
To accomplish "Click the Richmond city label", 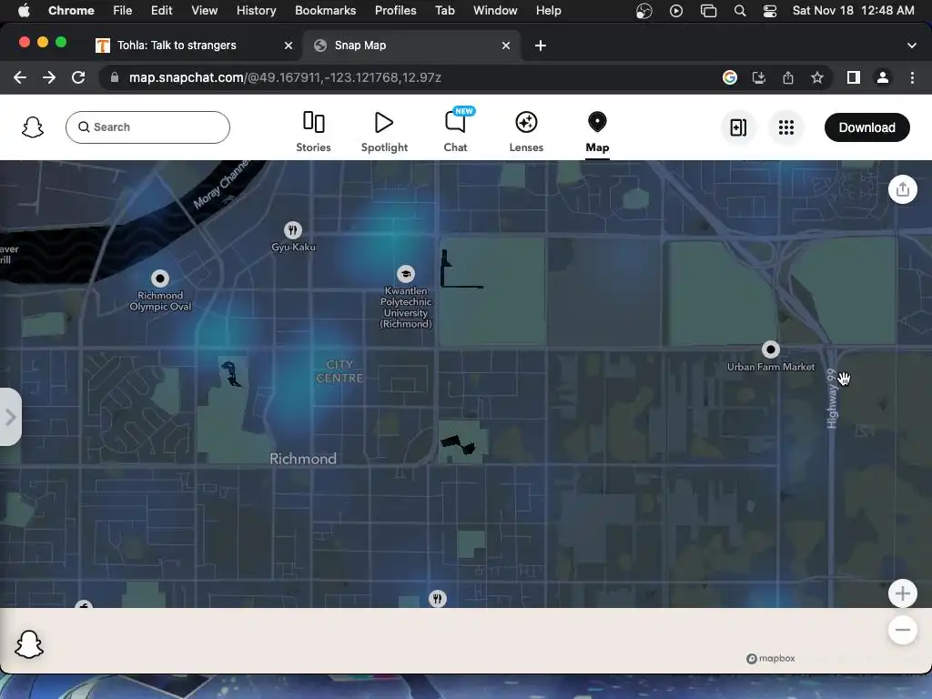I will coord(303,459).
